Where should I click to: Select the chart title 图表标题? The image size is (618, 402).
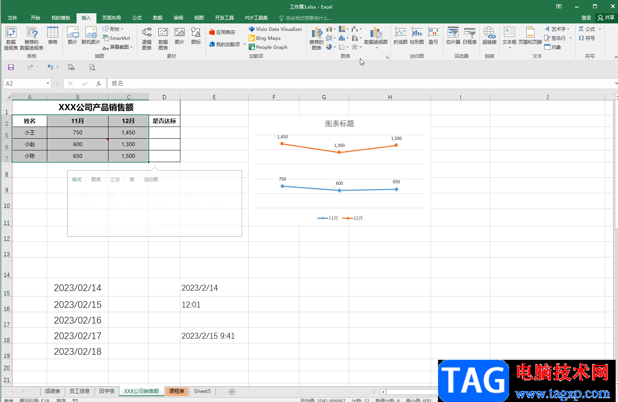[x=340, y=123]
